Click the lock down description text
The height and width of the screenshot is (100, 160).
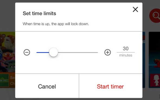56,24
